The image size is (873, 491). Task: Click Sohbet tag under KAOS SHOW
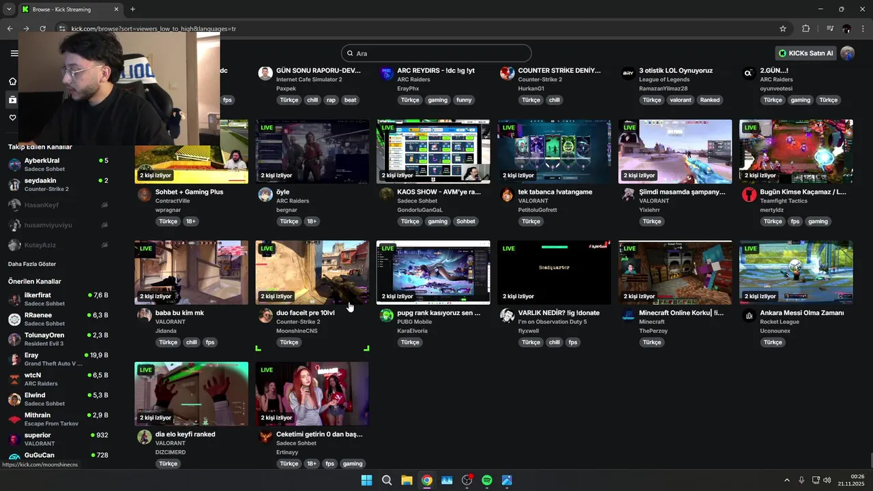pyautogui.click(x=466, y=221)
